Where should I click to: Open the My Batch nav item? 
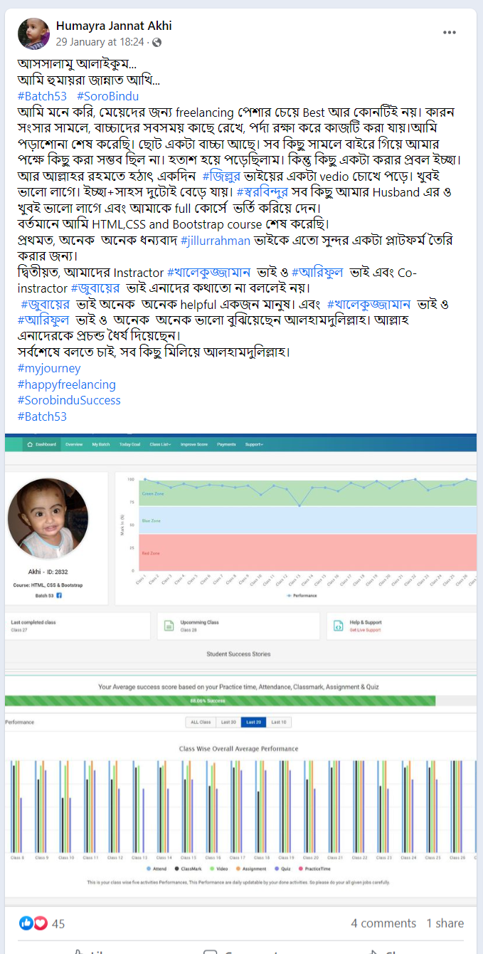tap(101, 444)
